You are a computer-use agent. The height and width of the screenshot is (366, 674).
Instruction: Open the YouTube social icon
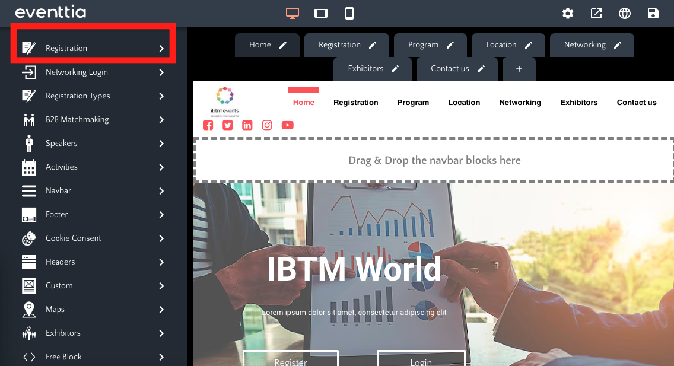pos(287,125)
